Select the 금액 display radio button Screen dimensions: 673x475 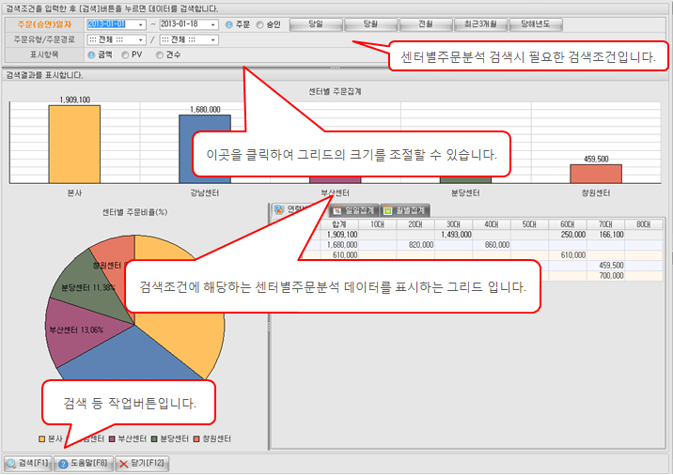(91, 54)
